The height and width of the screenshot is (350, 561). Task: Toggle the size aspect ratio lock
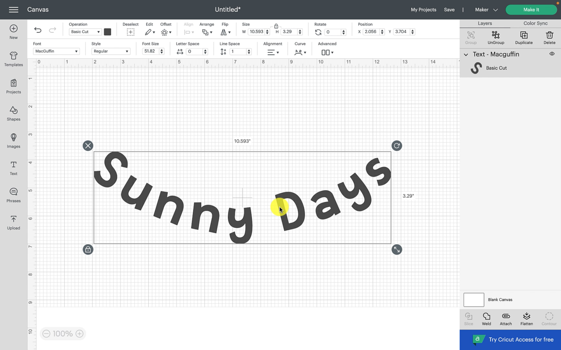pyautogui.click(x=276, y=26)
